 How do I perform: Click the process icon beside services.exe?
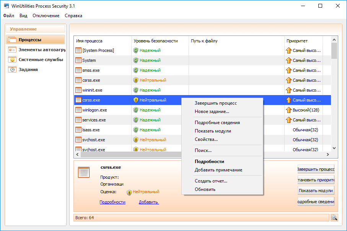tap(78, 120)
